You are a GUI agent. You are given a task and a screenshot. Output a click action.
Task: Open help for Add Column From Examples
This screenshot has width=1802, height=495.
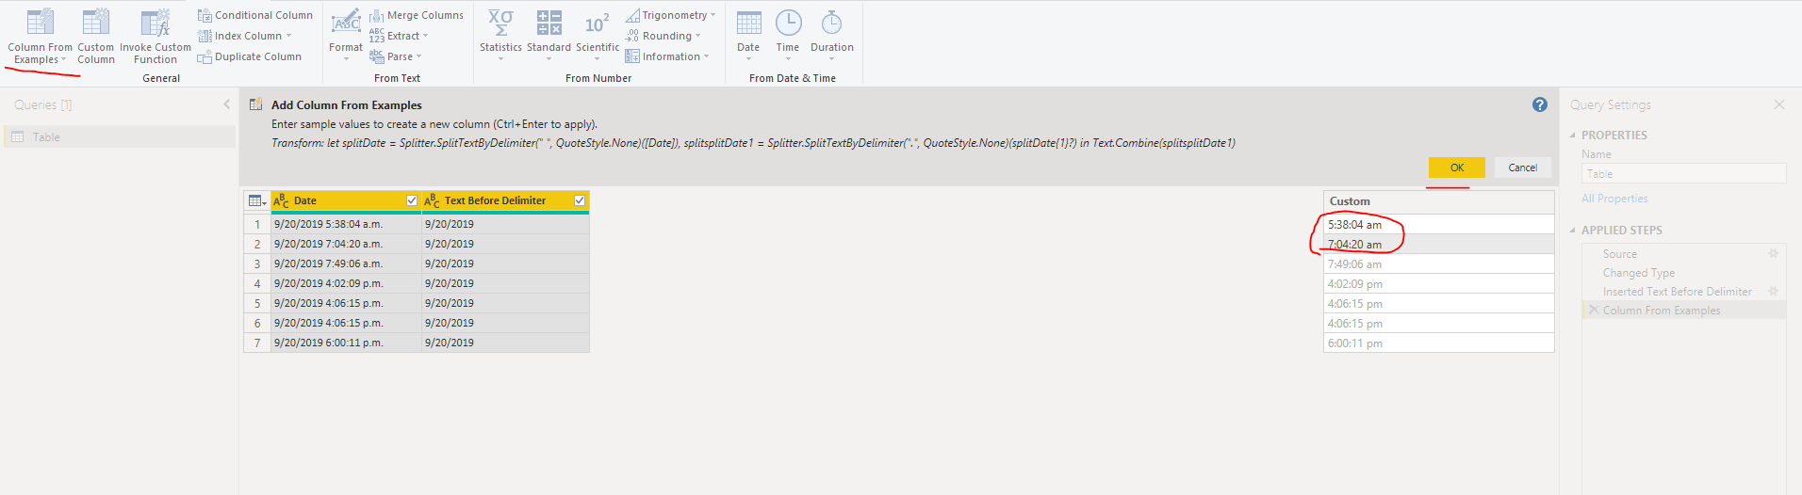1540,104
